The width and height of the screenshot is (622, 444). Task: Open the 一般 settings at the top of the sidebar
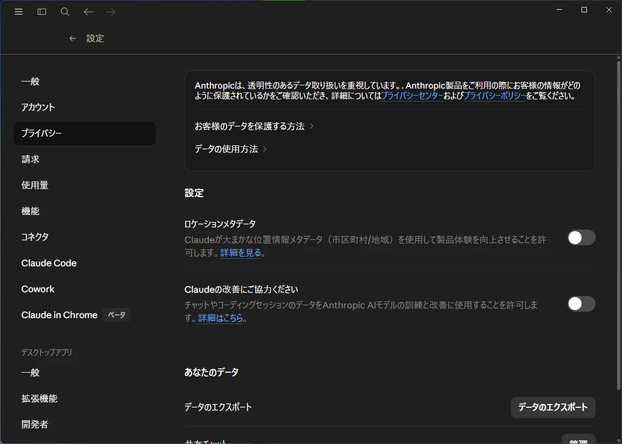tap(85, 82)
